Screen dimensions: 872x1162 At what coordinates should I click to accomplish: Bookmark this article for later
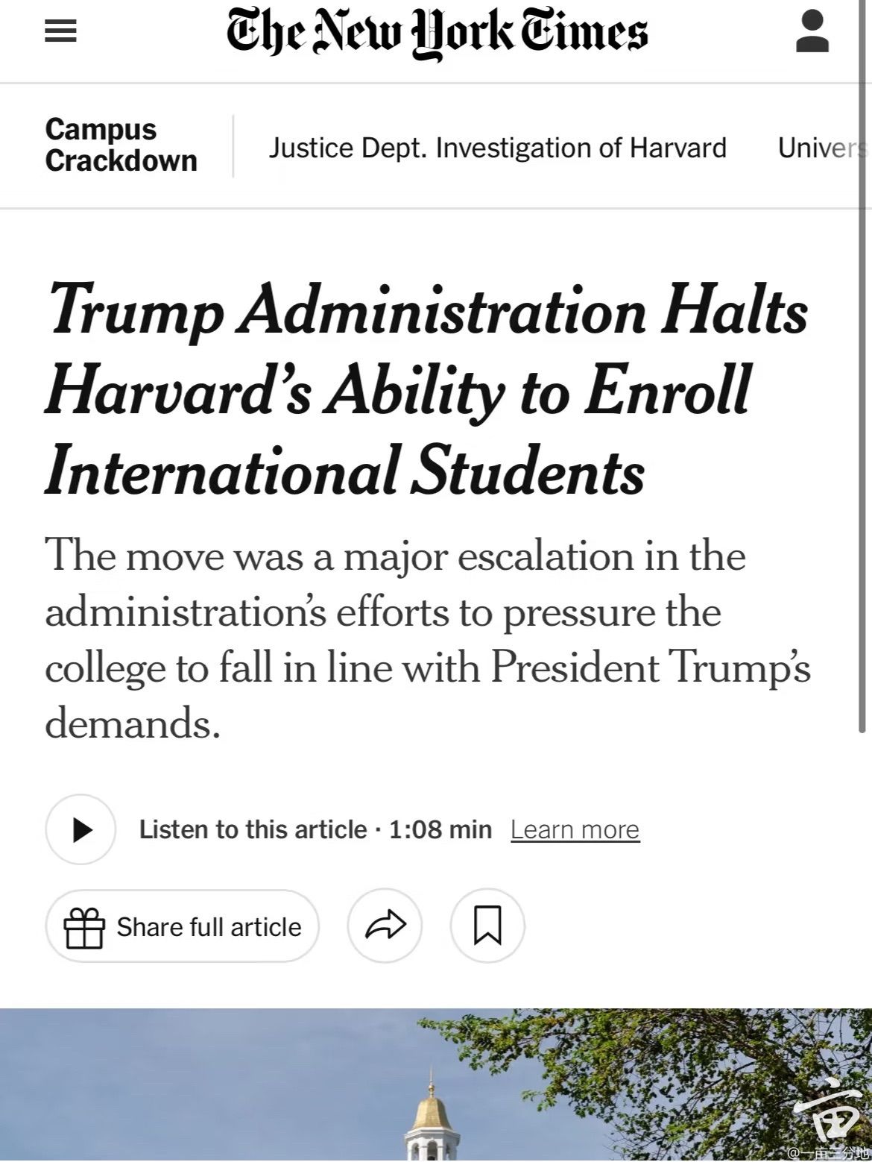click(x=487, y=926)
